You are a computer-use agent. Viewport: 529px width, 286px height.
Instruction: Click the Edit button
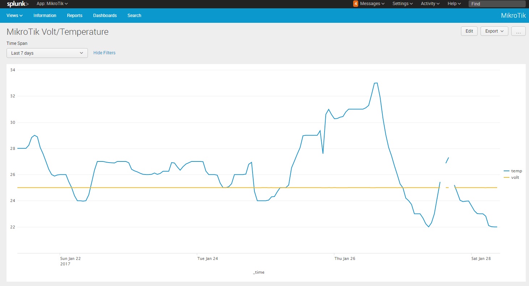[469, 31]
